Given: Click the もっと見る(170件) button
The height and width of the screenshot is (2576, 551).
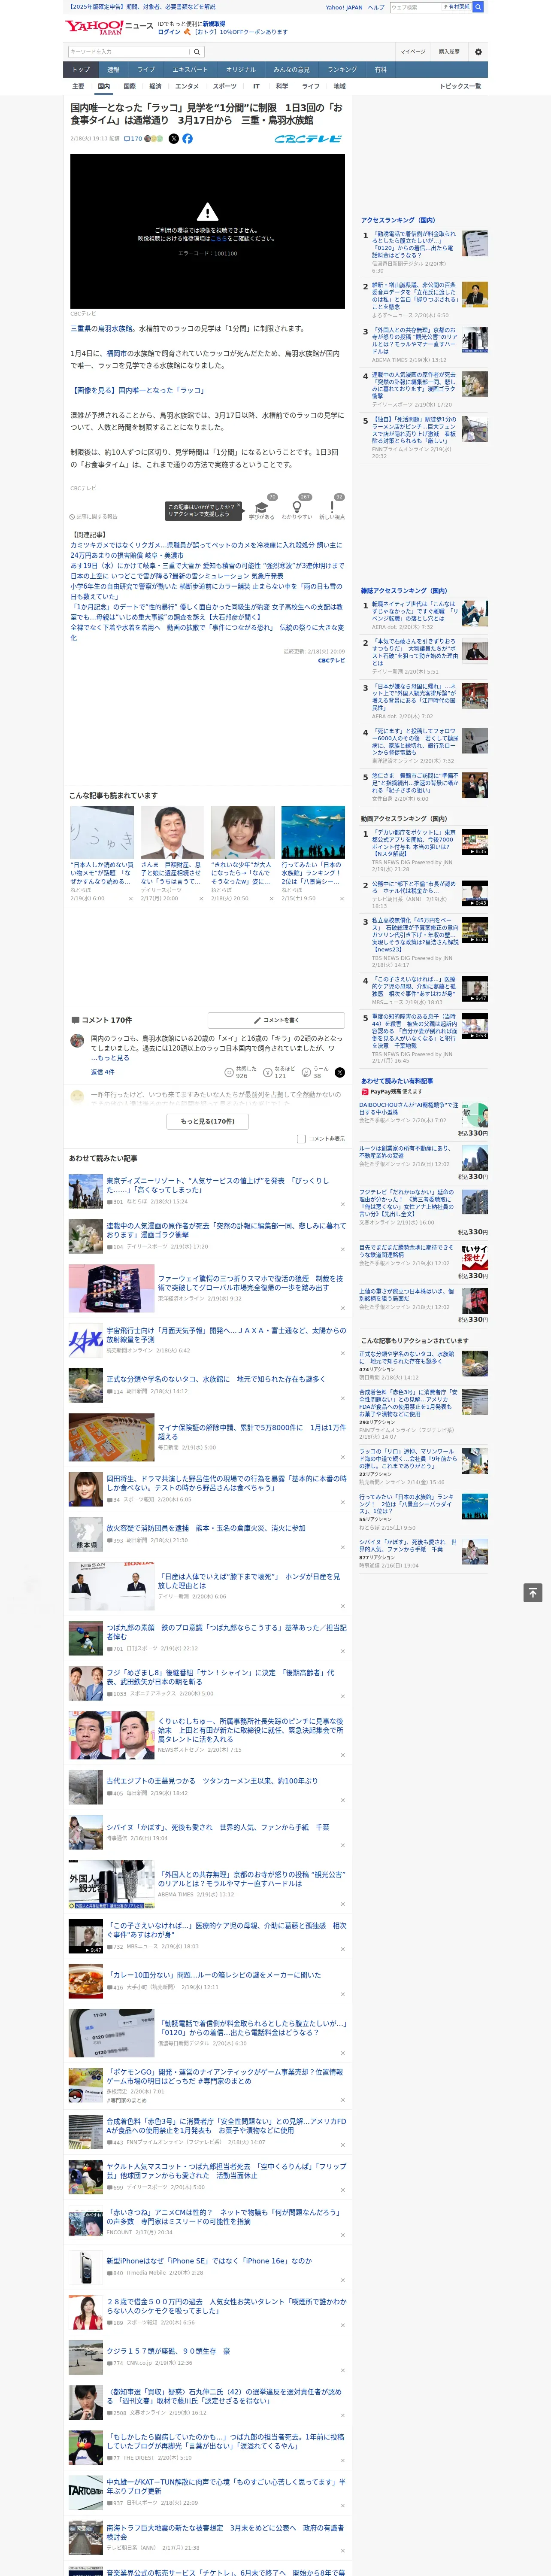Looking at the screenshot, I should 208,1121.
